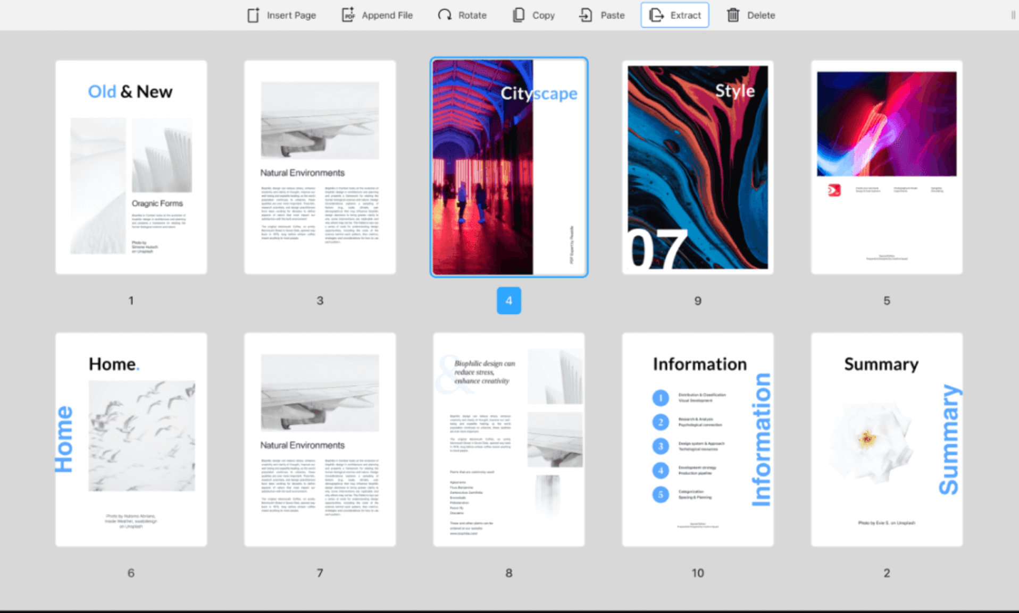Click the Delete button label
This screenshot has width=1019, height=613.
point(761,15)
